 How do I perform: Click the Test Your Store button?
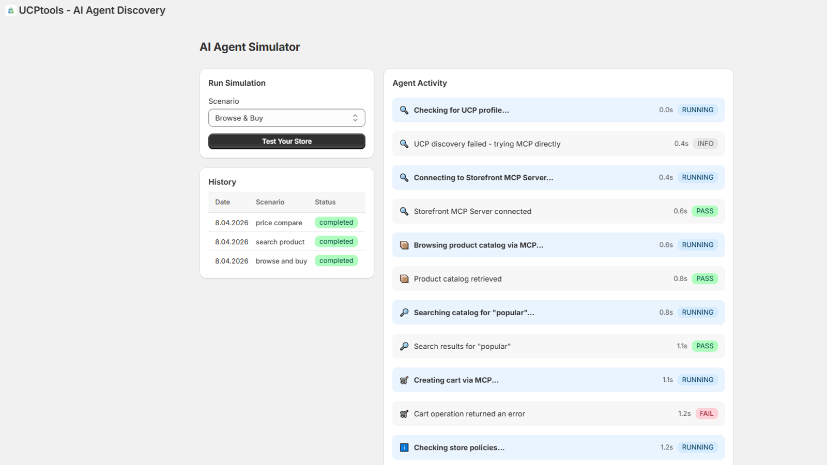287,141
